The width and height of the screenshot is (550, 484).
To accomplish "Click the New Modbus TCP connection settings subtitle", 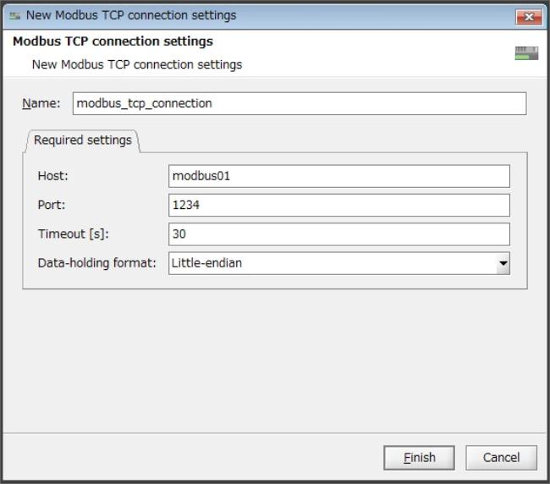I will 137,65.
